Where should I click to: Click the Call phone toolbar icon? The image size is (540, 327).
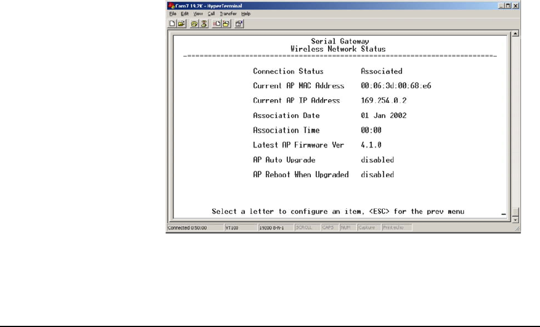(194, 24)
